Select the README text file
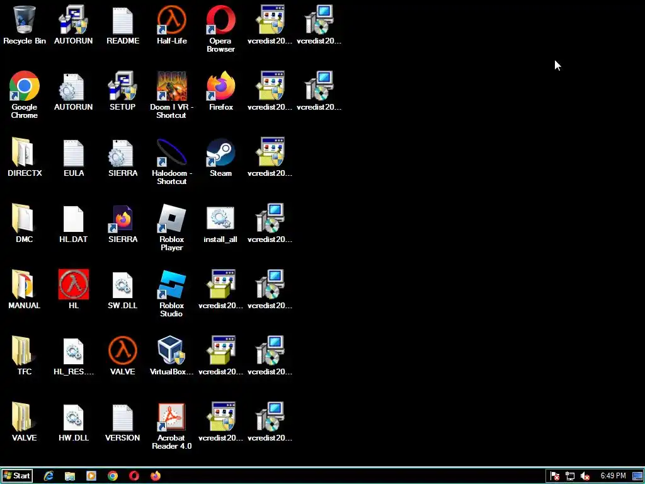Image resolution: width=645 pixels, height=484 pixels. click(123, 25)
